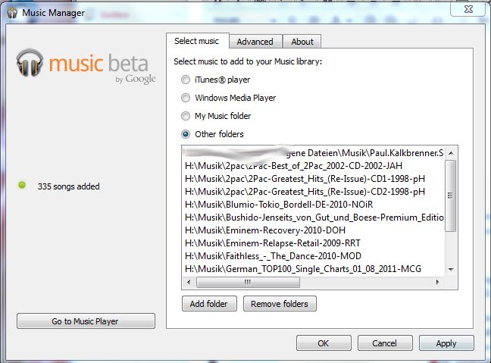Select the Paul.Kalkbrenner folder entry
491x363 pixels.
click(x=313, y=153)
